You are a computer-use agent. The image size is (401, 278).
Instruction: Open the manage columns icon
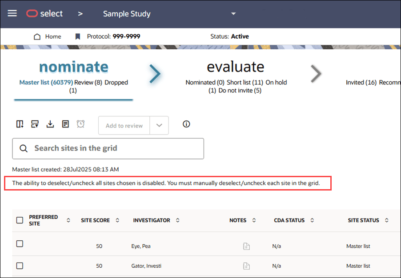click(20, 124)
